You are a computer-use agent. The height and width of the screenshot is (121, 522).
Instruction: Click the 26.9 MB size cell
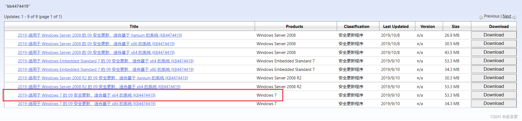pos(452,35)
